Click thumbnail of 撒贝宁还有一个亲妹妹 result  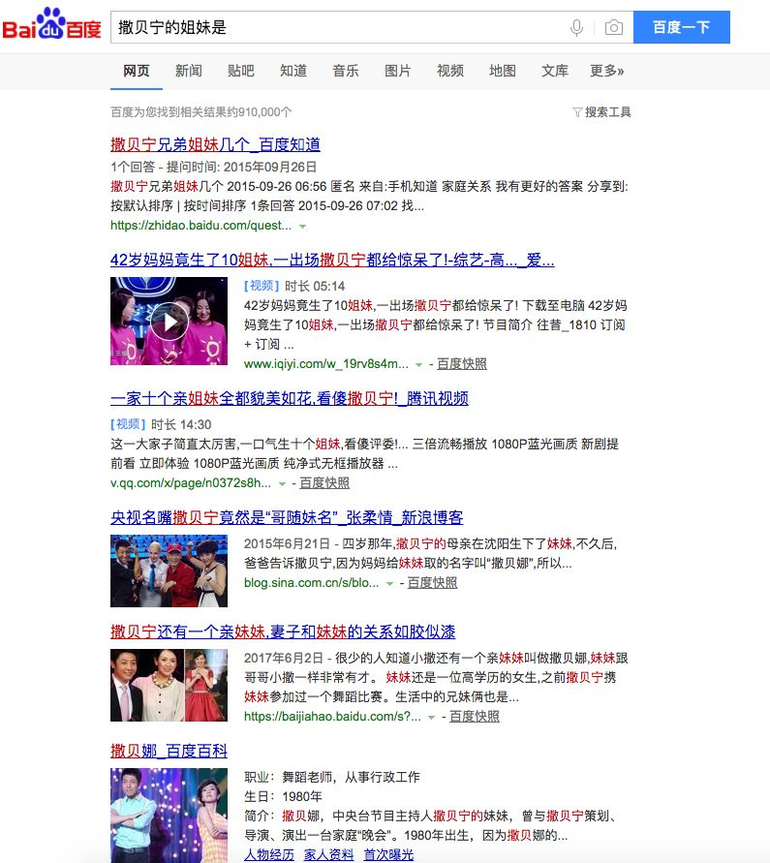[x=169, y=685]
